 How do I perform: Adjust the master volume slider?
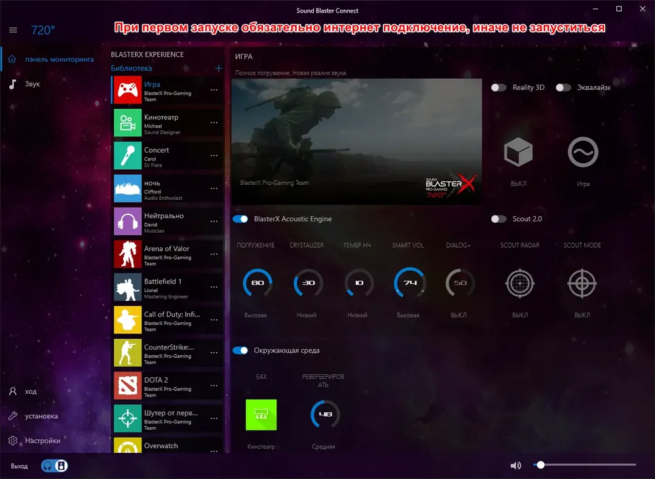(584, 465)
